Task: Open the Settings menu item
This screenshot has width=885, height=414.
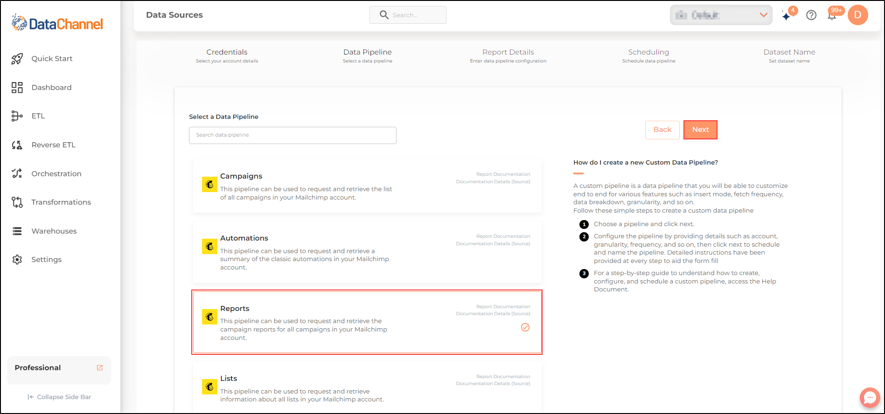Action: pos(47,260)
